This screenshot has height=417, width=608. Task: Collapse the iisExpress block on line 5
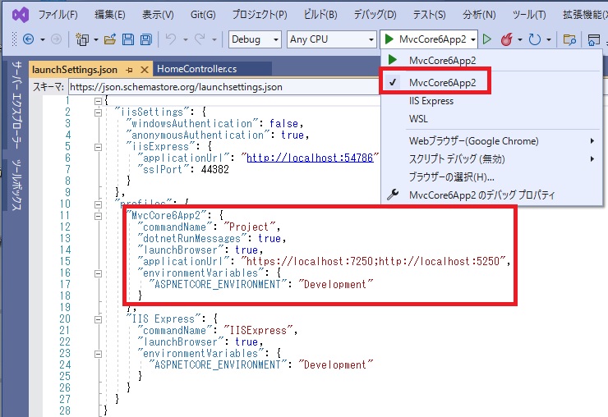(98, 147)
